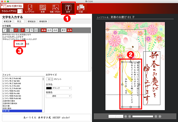The height and width of the screenshot is (122, 178).
Task: Open the 写真・イラスト photo tool
Action: tap(55, 9)
